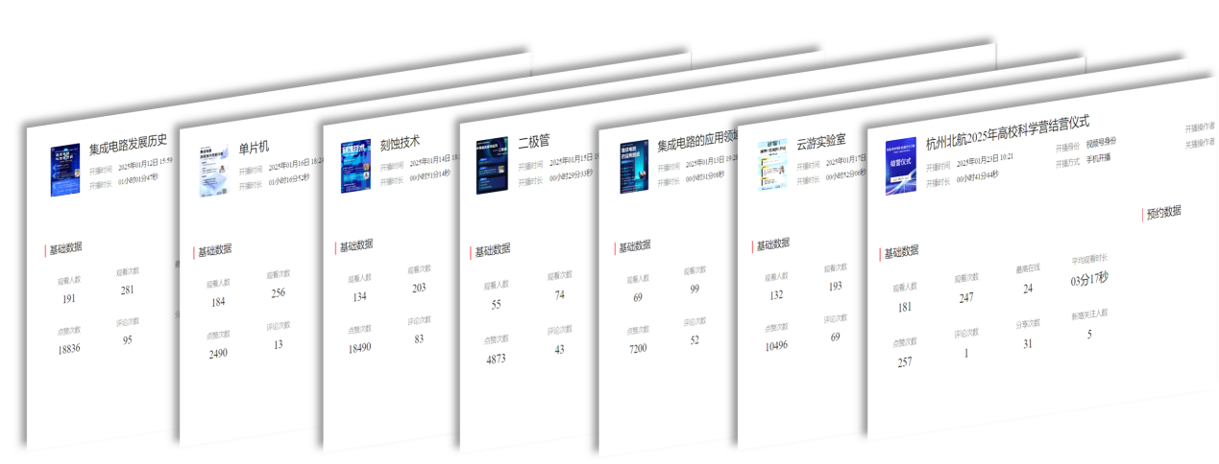Click the 集成电路发展历史 cover thumbnail

point(65,171)
